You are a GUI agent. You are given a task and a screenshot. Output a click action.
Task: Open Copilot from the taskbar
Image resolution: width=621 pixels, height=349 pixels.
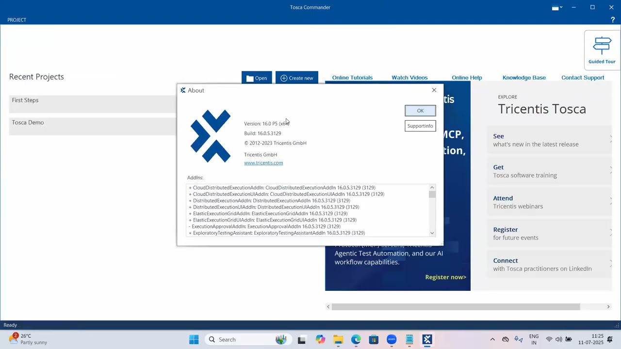tap(320, 340)
